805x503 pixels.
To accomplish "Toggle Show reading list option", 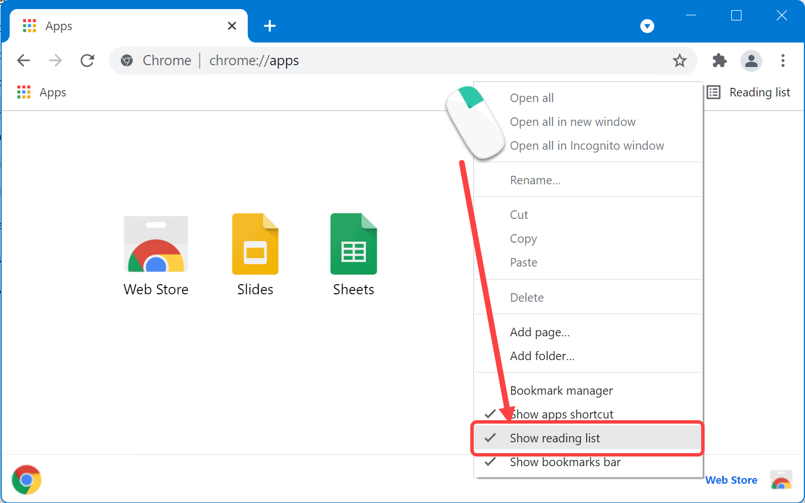I will coord(555,438).
